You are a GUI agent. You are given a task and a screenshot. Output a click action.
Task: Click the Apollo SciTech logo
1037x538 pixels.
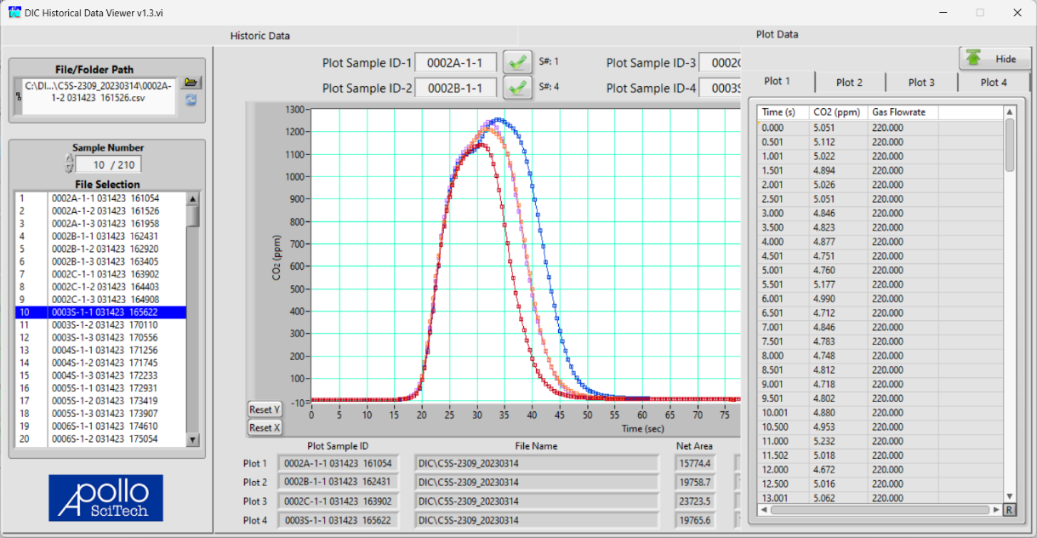pos(105,498)
